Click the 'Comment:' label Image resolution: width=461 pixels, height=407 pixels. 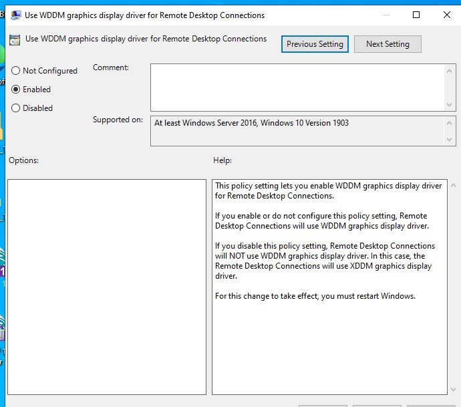(111, 67)
